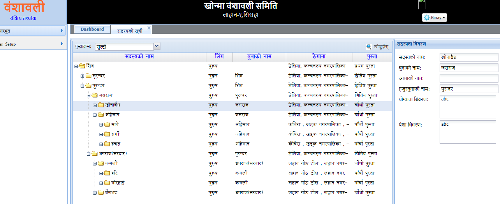Expand the User Setup sidebar menu
The image size is (500, 204).
pos(31,44)
